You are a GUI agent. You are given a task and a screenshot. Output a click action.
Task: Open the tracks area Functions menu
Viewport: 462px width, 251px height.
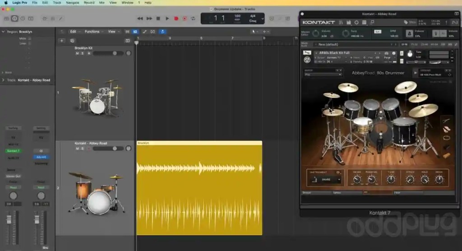(x=93, y=32)
